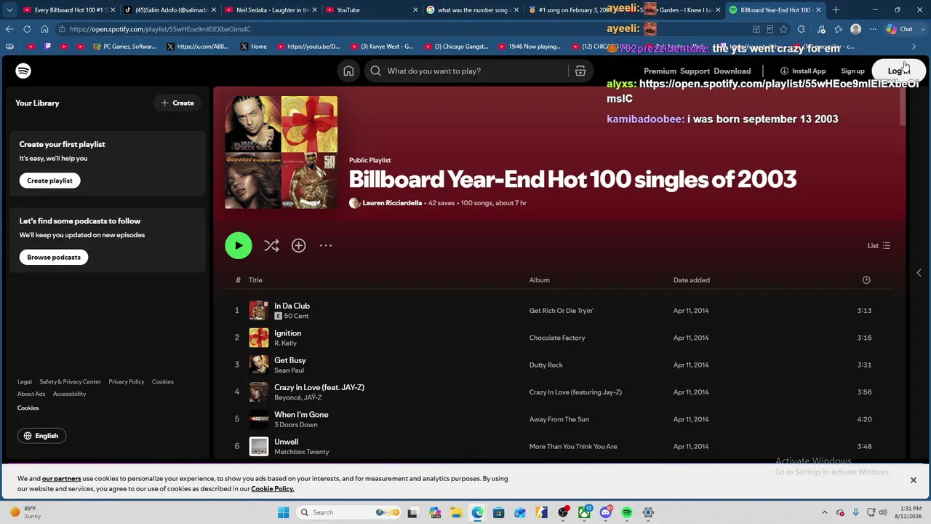Click Sign up
The image size is (931, 524).
852,71
